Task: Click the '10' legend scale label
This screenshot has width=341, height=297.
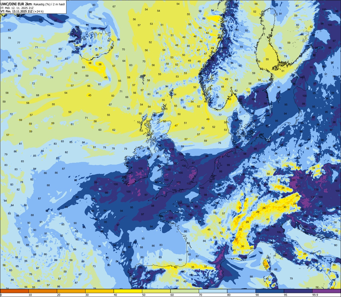Action: click(30, 295)
